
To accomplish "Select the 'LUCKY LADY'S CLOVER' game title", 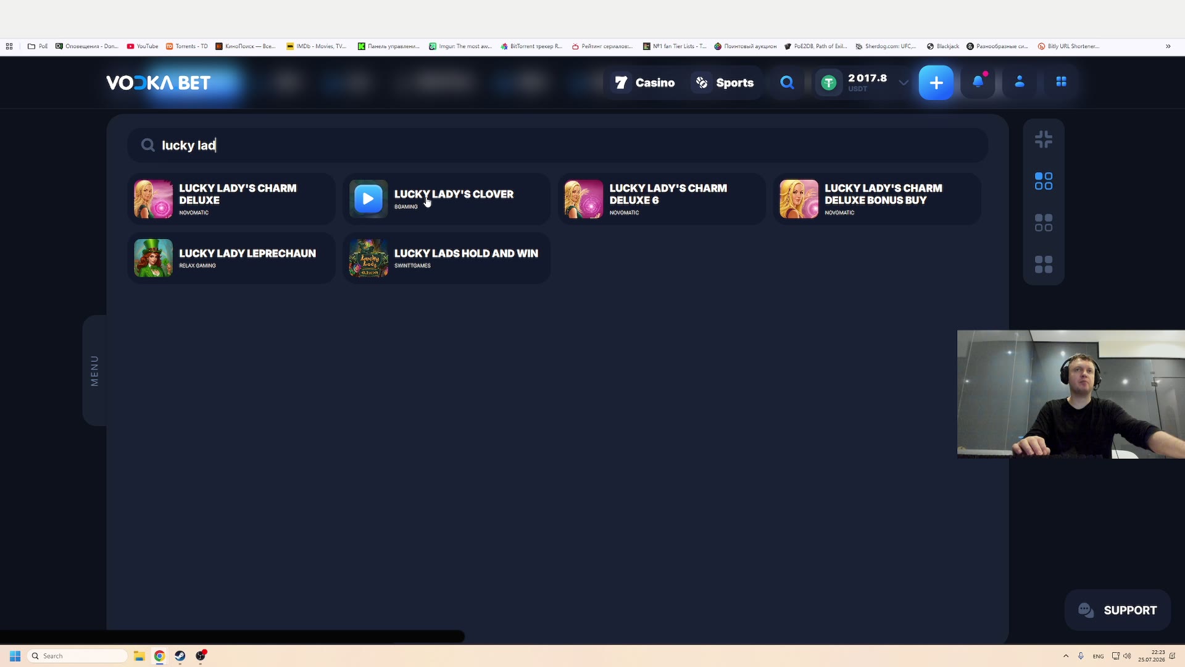I will point(454,194).
